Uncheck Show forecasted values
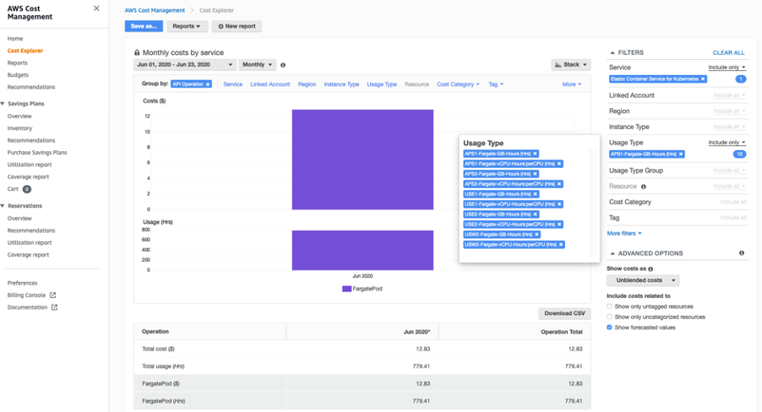This screenshot has width=762, height=412. click(x=609, y=328)
